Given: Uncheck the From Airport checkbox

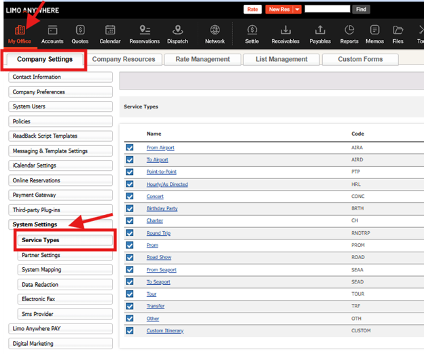Looking at the screenshot, I should (130, 148).
